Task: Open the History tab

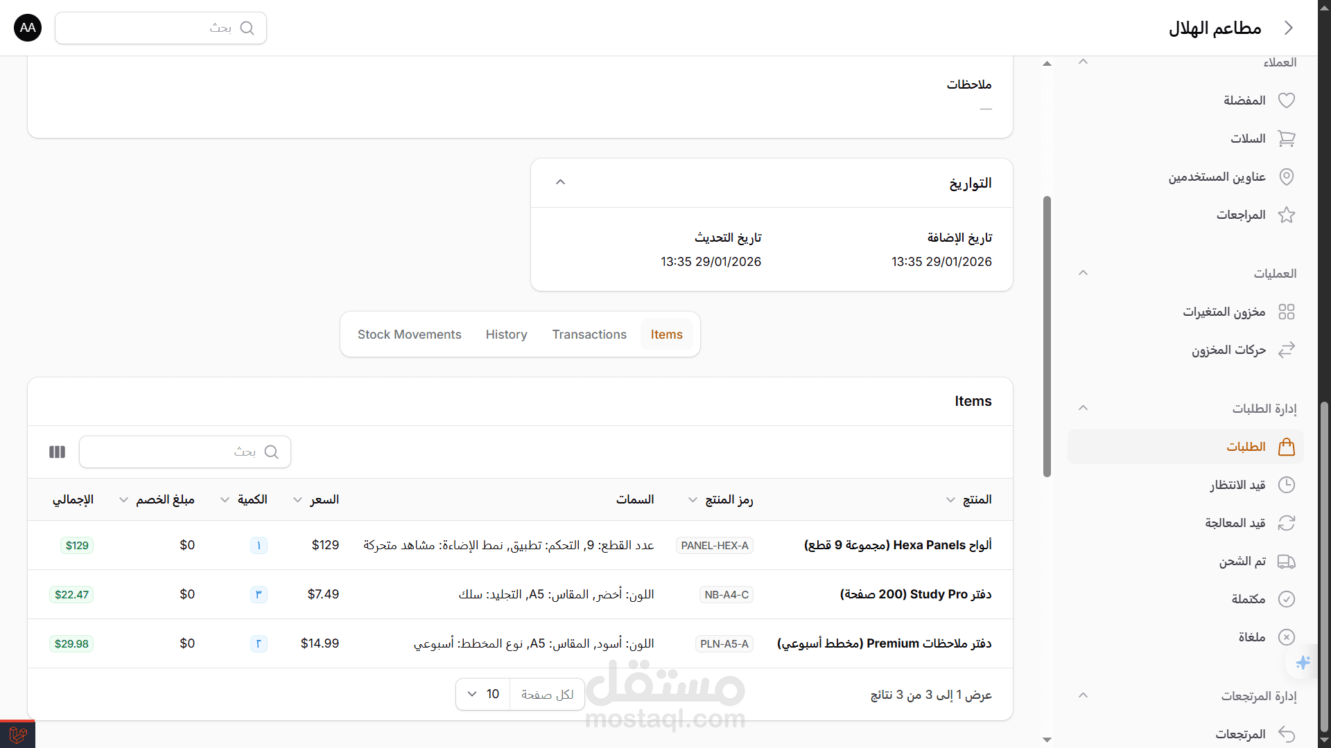Action: coord(506,335)
